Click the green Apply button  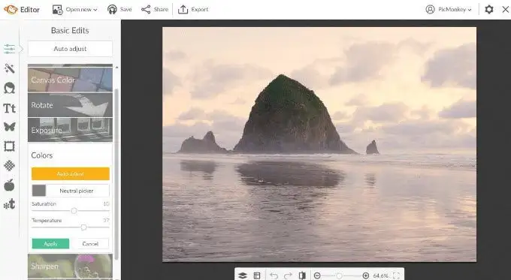50,243
